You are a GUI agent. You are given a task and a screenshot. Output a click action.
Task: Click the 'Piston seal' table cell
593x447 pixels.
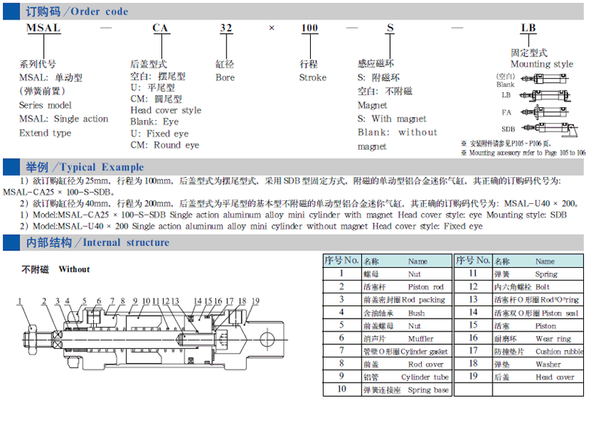point(537,313)
